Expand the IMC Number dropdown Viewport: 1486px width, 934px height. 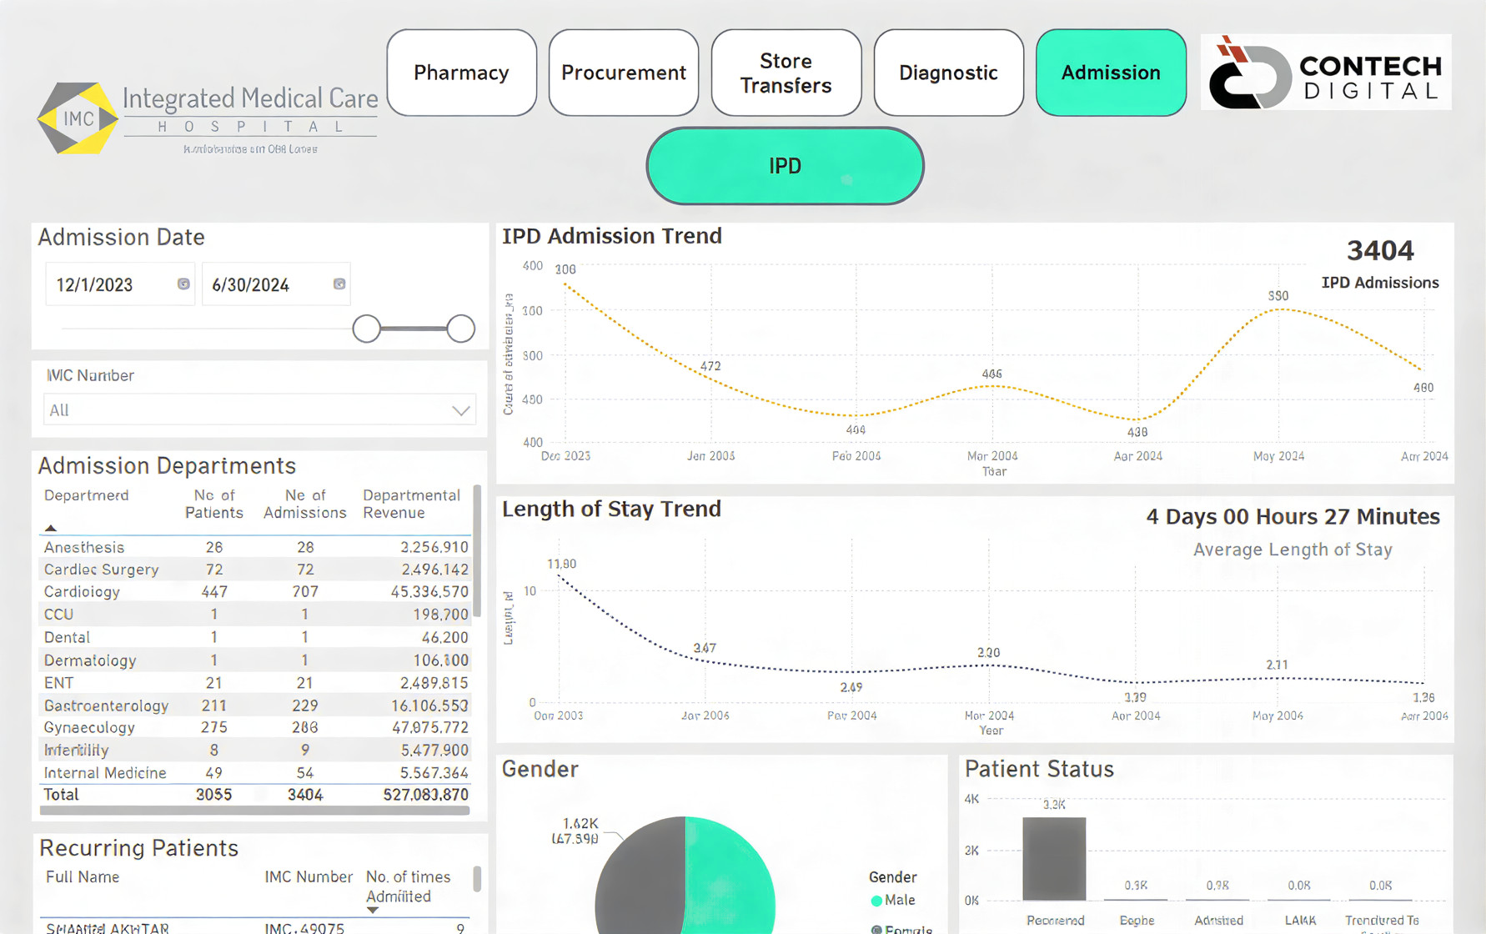point(460,410)
